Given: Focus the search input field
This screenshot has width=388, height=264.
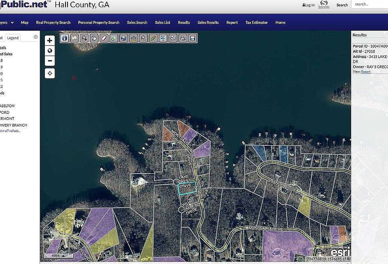Looking at the screenshot, I should [x=370, y=4].
